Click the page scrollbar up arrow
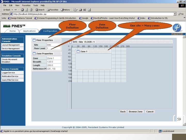The image size is (186, 140). click(184, 37)
